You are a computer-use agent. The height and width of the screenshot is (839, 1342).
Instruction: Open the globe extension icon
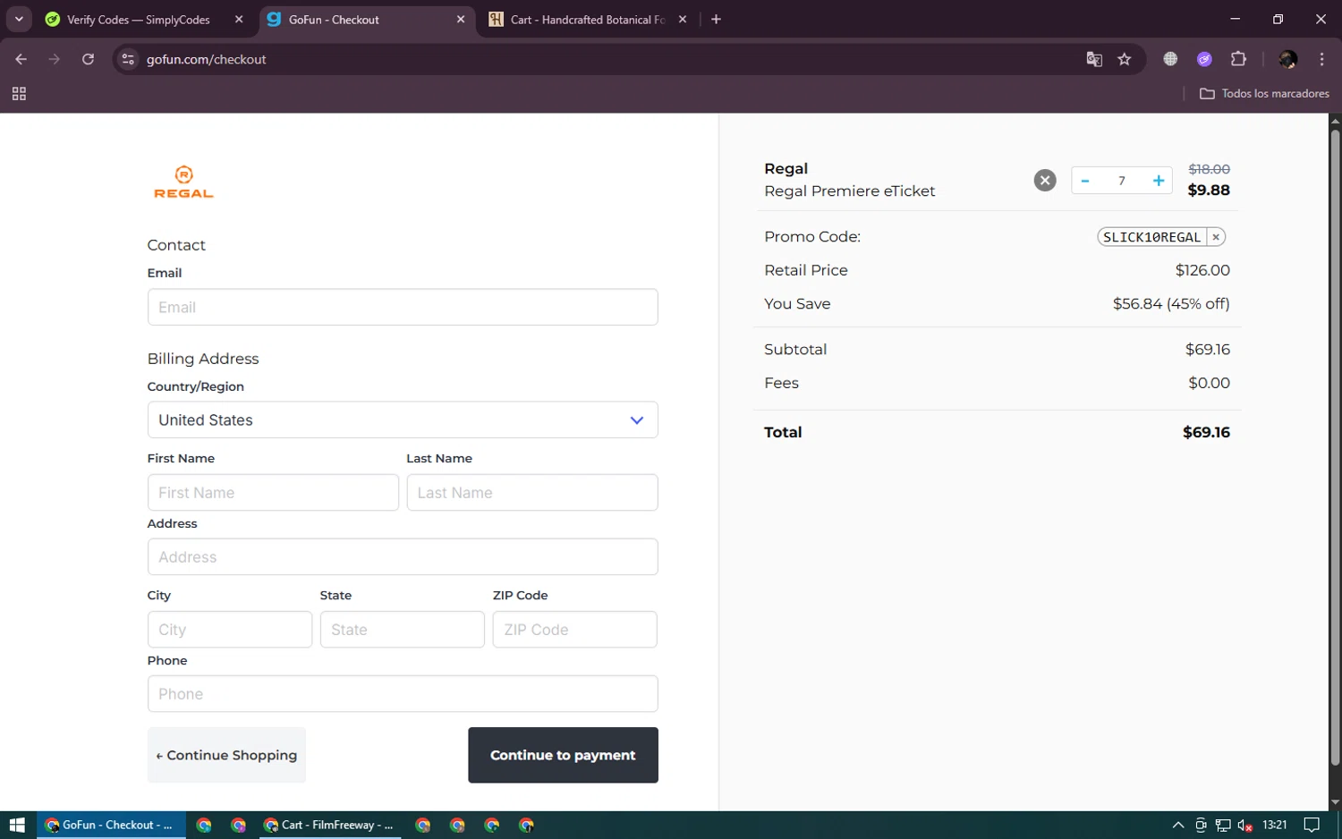[1170, 59]
